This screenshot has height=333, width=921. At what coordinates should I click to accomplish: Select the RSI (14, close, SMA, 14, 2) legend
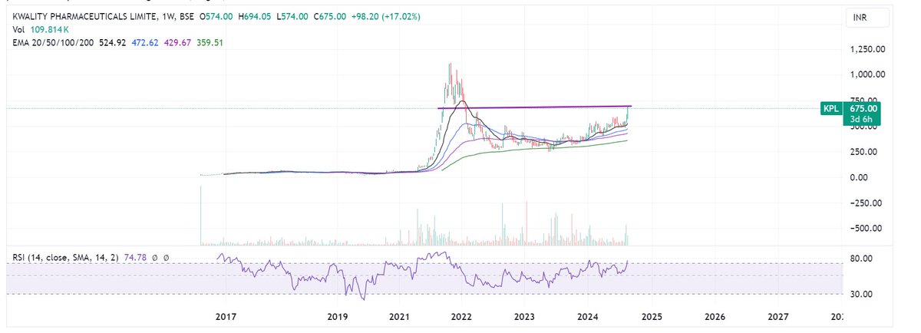[64, 257]
